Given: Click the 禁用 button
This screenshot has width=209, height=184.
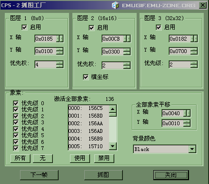Looking at the screenshot, I should [104, 158].
